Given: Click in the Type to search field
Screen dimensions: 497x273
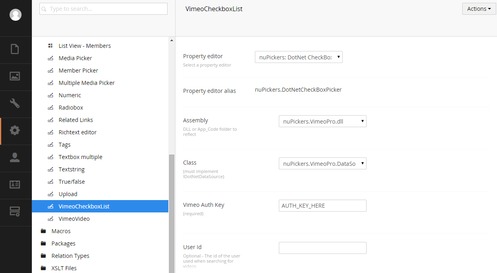Looking at the screenshot, I should pos(103,9).
